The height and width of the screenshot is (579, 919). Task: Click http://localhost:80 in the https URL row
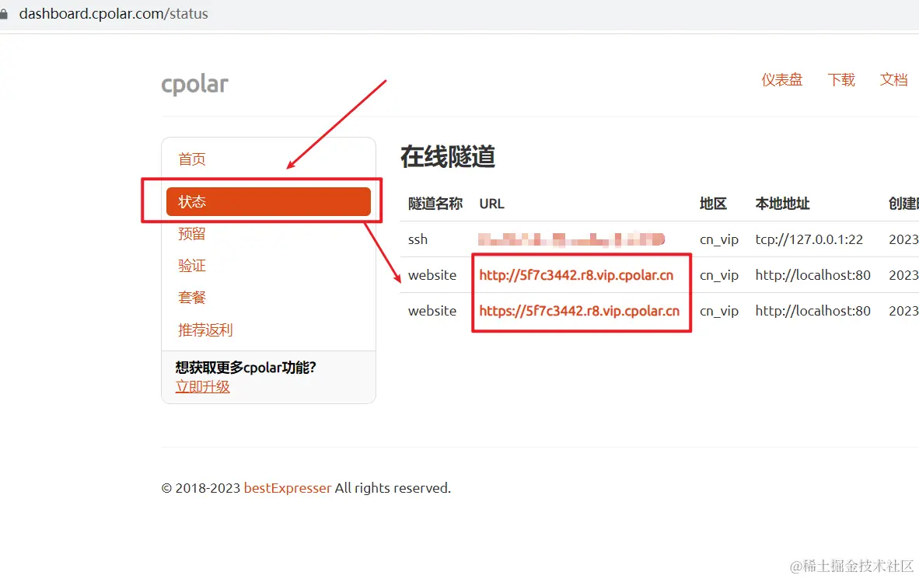point(813,311)
